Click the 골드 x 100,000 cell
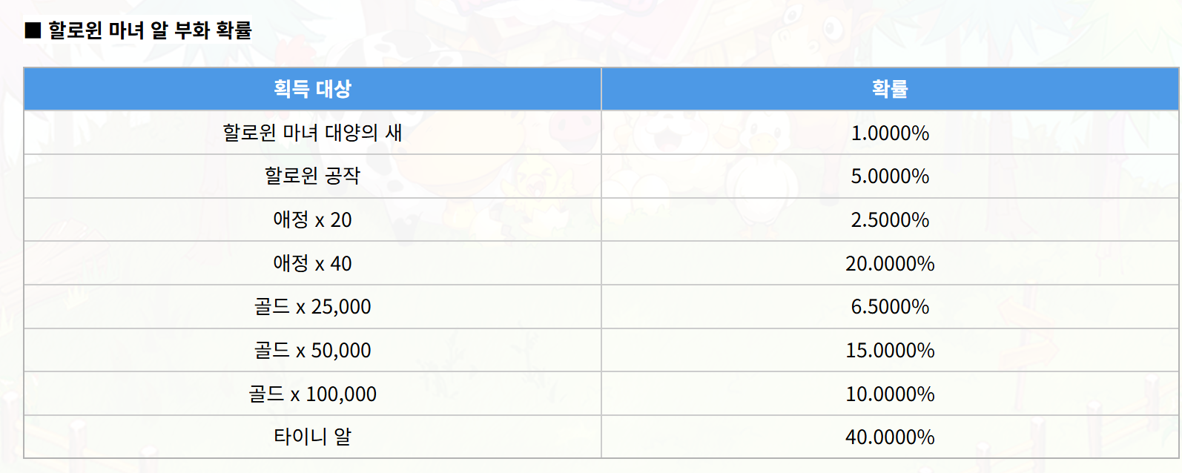 point(312,394)
